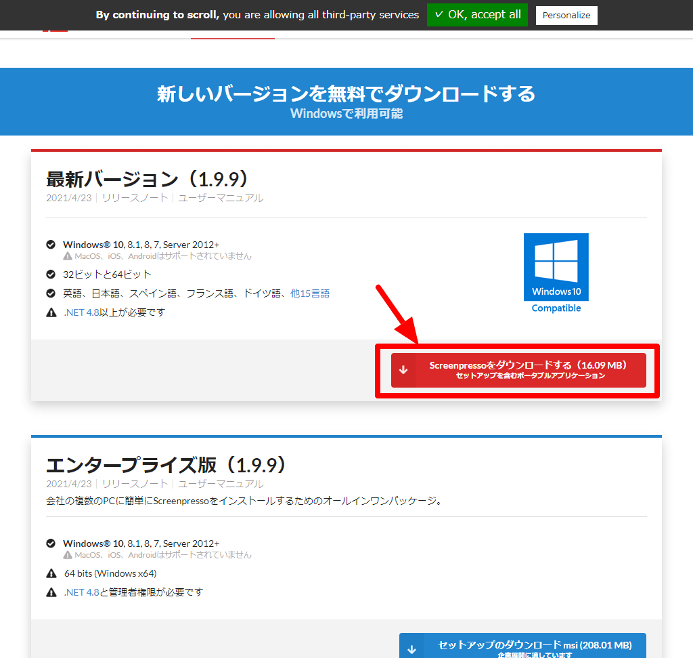This screenshot has width=693, height=658.
Task: Click the down-arrow icon on red download button
Action: [403, 370]
